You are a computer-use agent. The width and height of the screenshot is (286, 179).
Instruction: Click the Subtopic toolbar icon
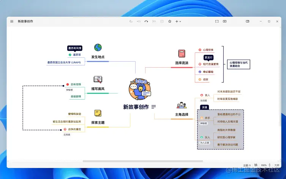coord(139,21)
